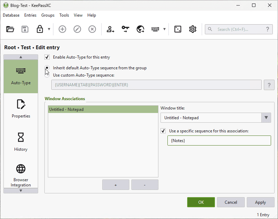This screenshot has width=278, height=219.
Task: Open Tools menu
Action: pyautogui.click(x=64, y=15)
